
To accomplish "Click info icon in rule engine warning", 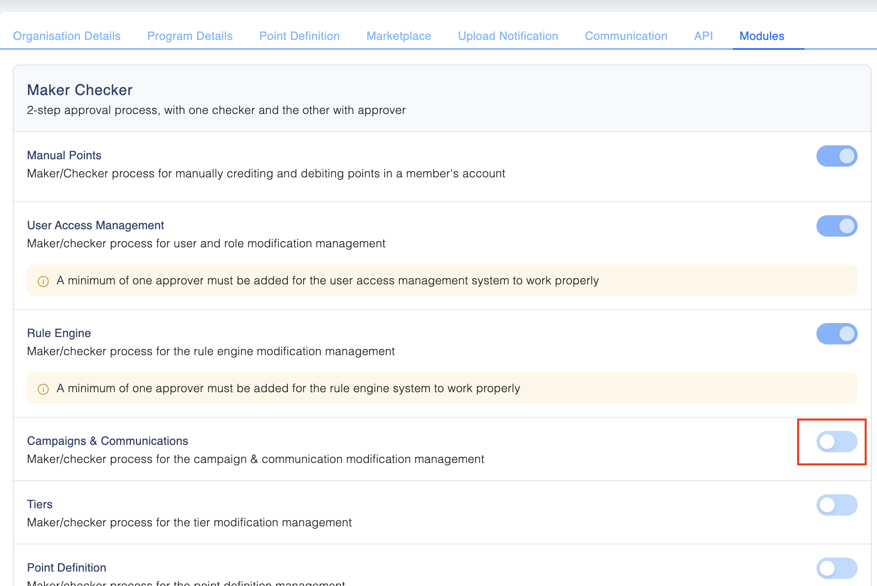I will pos(43,389).
